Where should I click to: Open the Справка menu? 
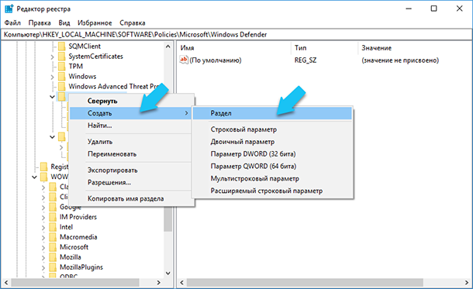coord(133,23)
